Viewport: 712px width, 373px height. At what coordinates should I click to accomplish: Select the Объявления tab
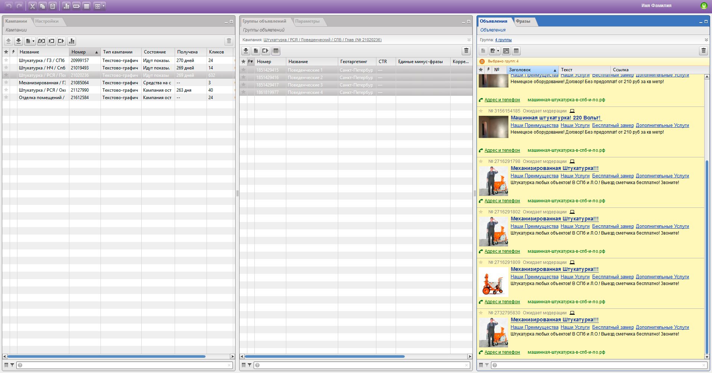coord(493,21)
